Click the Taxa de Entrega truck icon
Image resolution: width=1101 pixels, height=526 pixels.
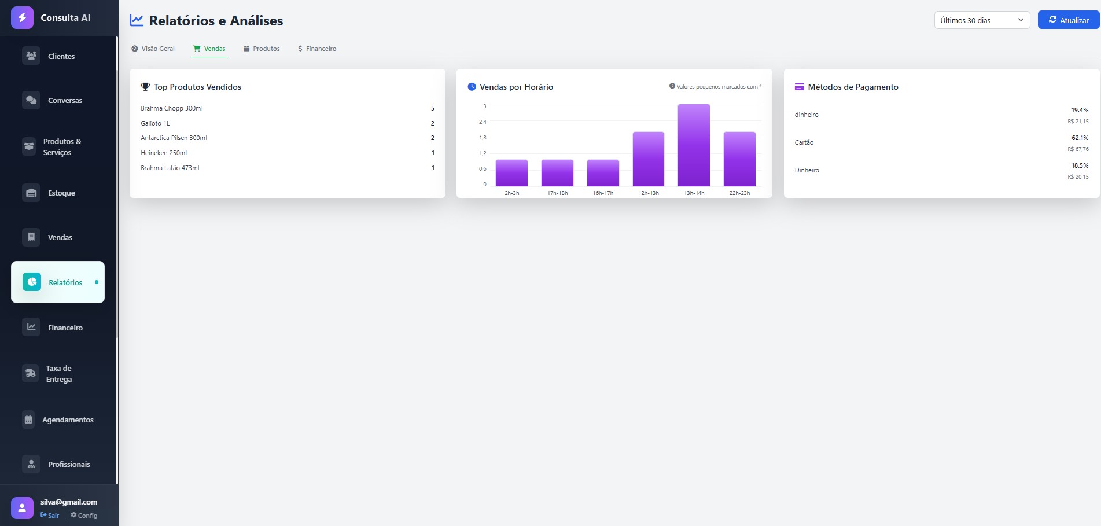point(31,373)
